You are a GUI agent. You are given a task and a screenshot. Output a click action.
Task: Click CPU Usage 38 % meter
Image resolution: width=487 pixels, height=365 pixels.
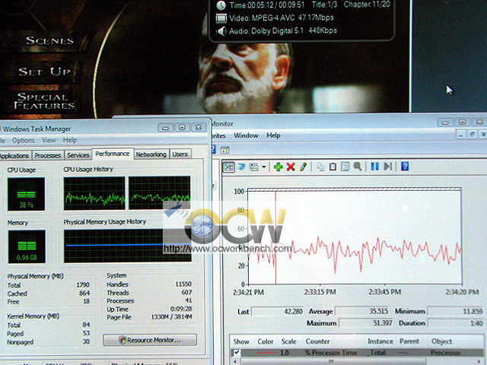click(x=26, y=195)
